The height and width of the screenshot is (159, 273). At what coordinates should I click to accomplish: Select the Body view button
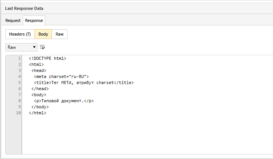pos(43,34)
